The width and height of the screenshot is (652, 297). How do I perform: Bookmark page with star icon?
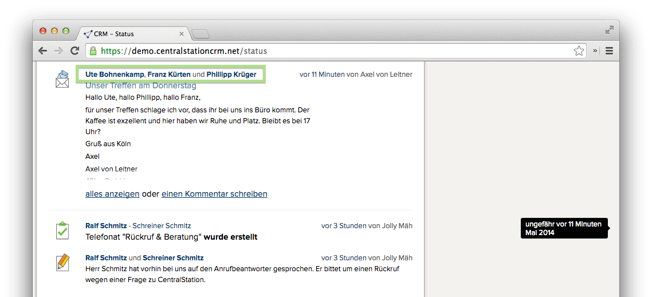click(579, 51)
